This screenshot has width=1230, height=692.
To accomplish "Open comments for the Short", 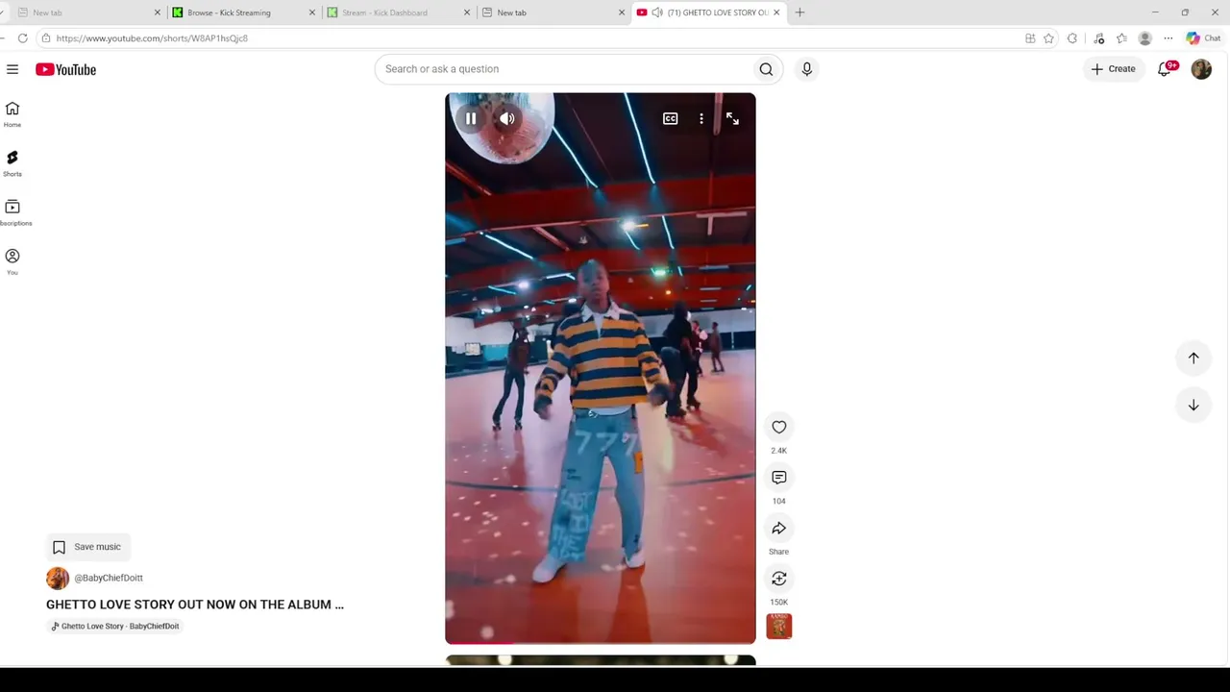I will (779, 478).
